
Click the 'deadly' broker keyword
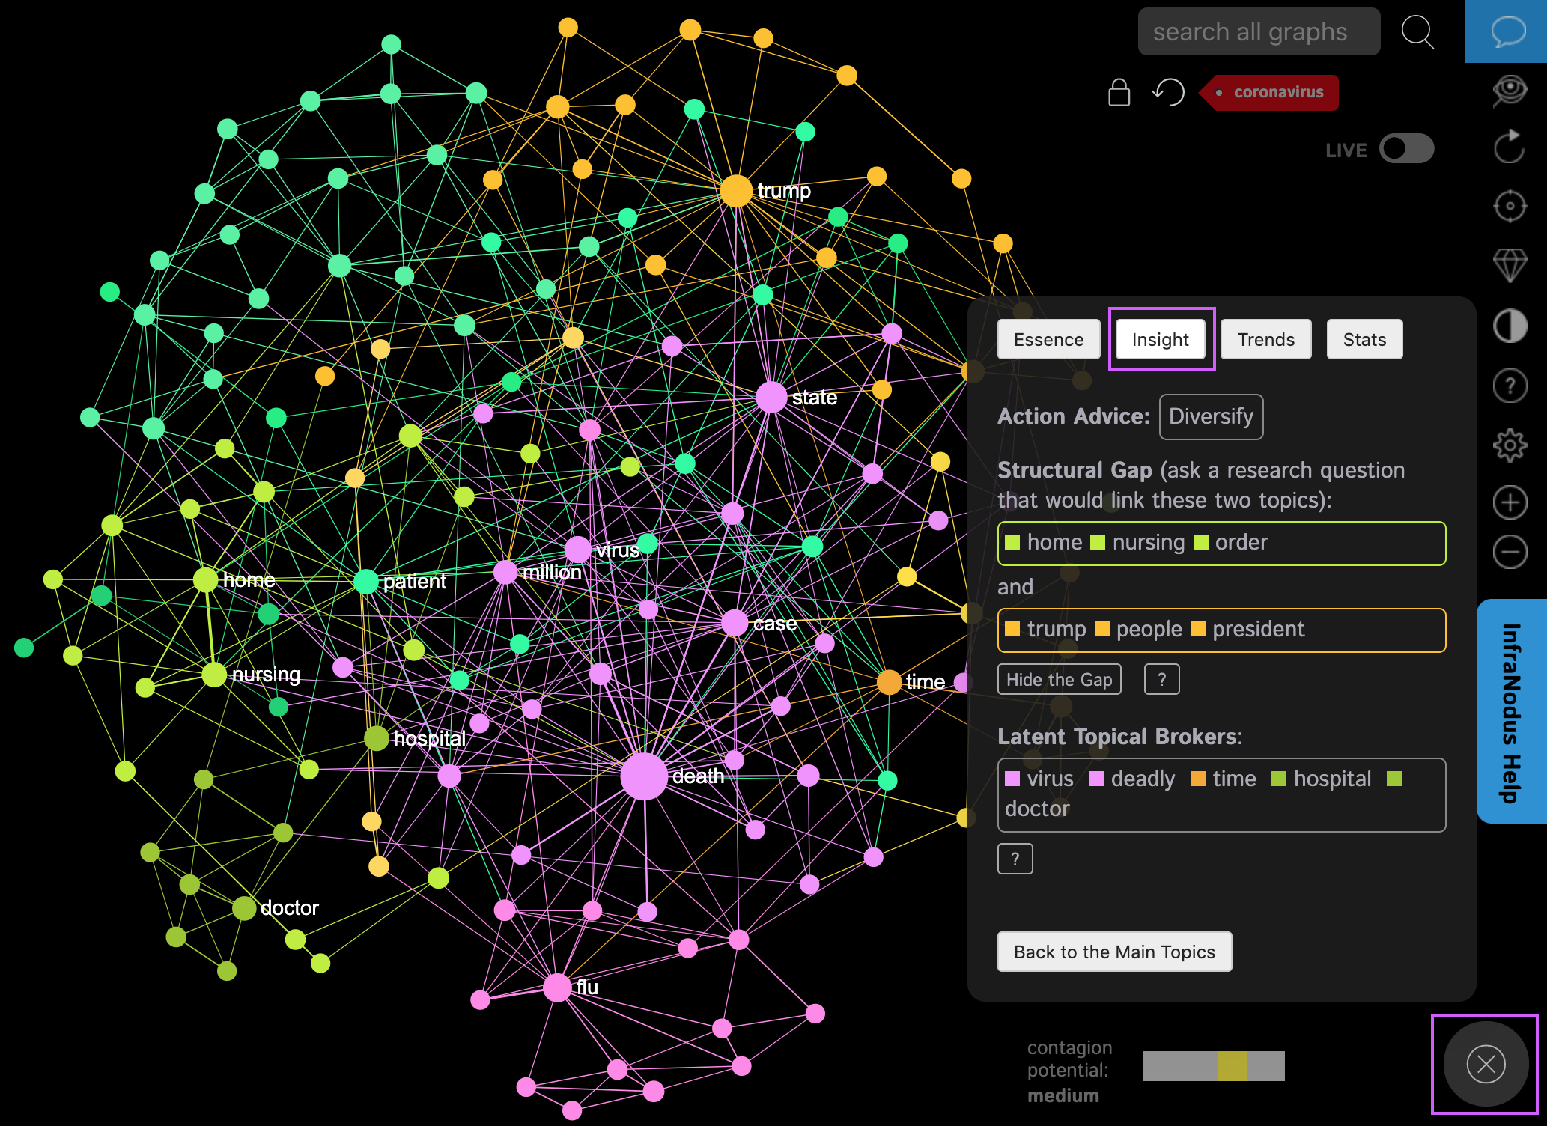coord(1143,779)
